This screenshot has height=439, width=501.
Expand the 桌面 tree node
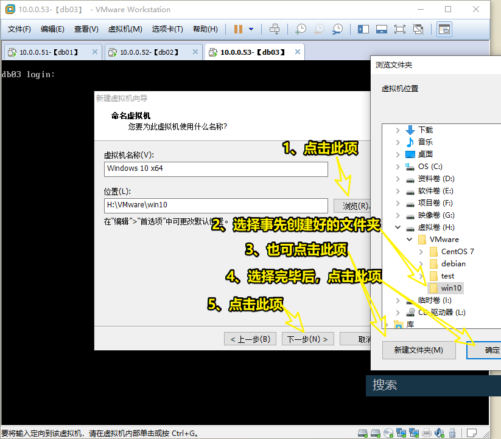(x=398, y=154)
